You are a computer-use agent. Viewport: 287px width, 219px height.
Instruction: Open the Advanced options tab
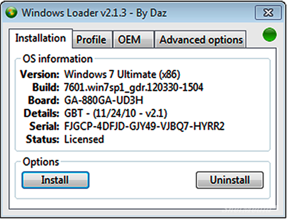coord(200,40)
